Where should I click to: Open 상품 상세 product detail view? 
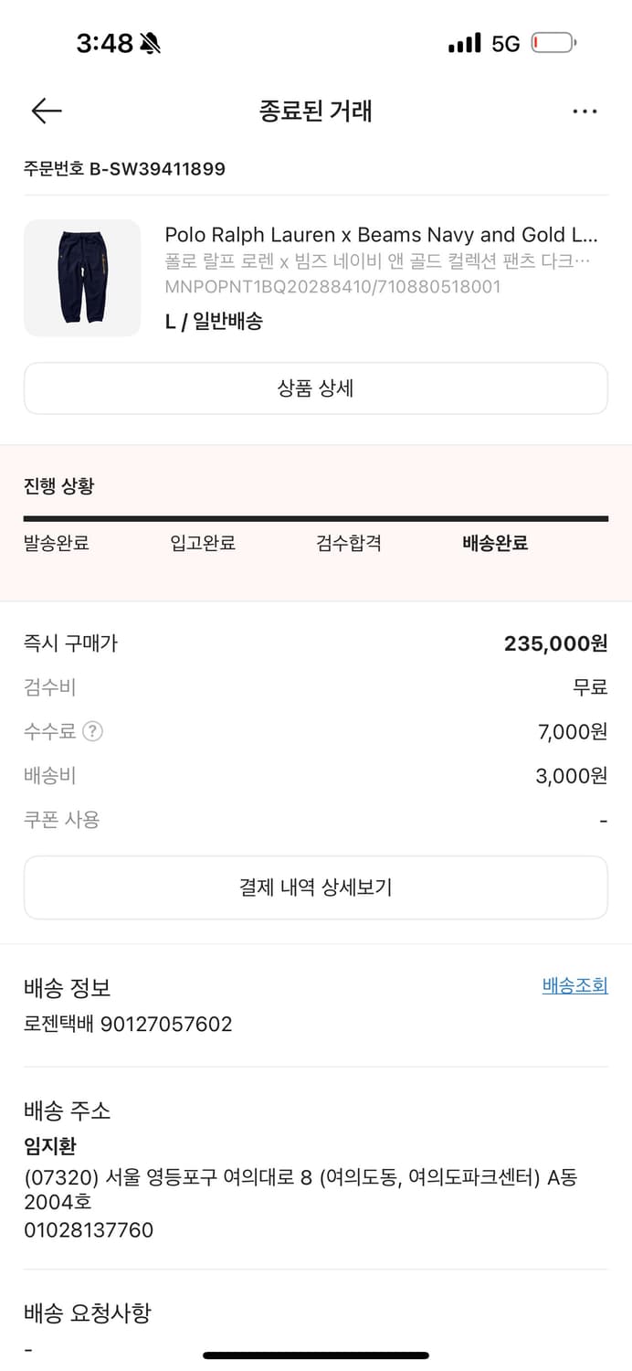click(316, 388)
